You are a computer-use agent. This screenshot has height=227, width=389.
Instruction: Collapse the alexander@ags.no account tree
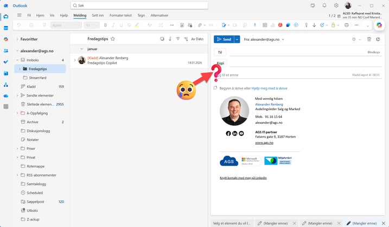tap(17, 51)
